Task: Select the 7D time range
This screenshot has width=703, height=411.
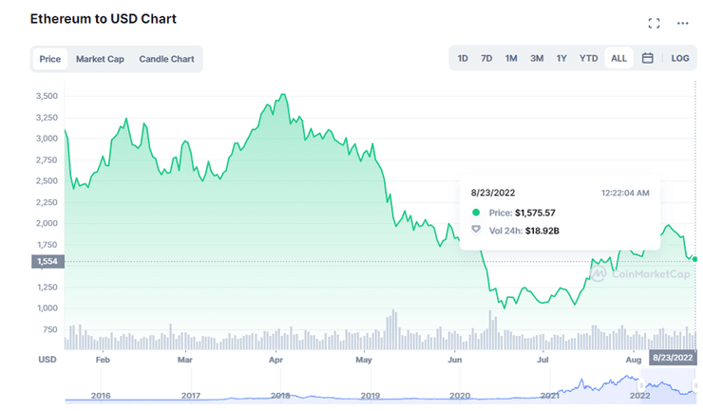Action: [x=486, y=58]
